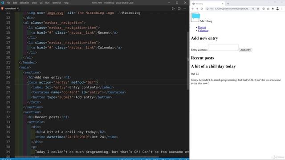Open the editor More Actions ellipsis
285x160 pixels.
[185, 8]
